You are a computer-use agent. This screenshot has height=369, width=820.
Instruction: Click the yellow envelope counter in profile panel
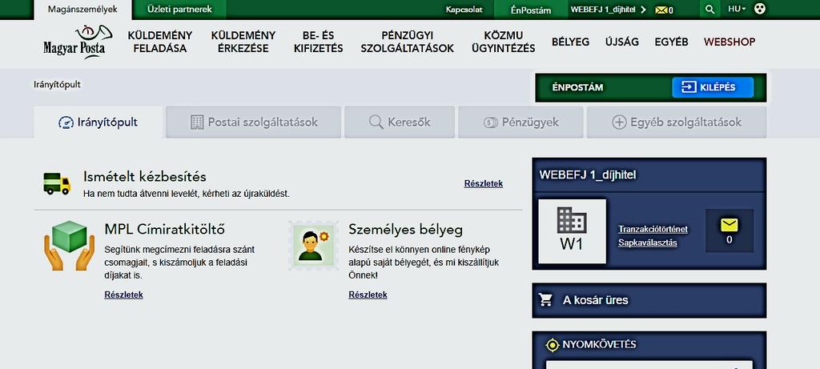(x=729, y=231)
